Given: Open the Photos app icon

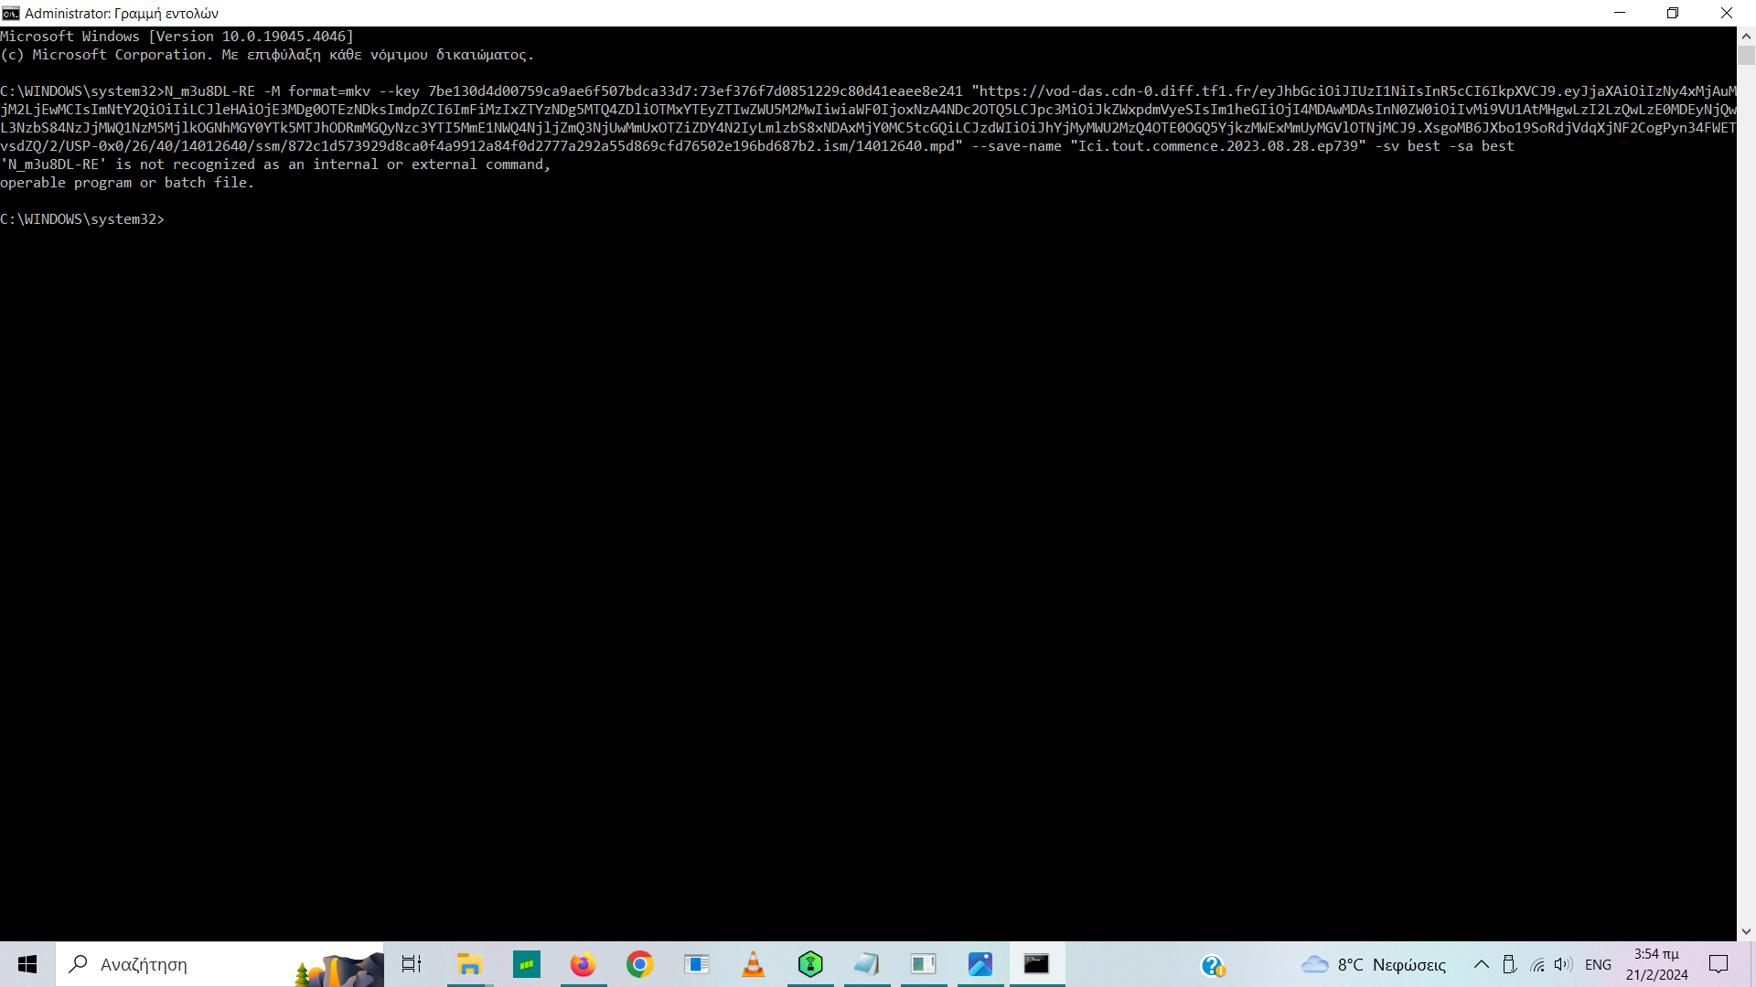Looking at the screenshot, I should point(980,964).
